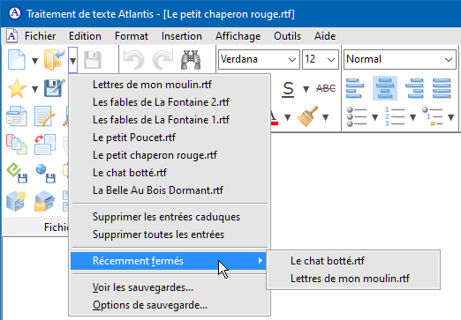Viewport: 461px width, 320px height.
Task: Click the Atlantis logo in the title bar
Action: (x=15, y=13)
